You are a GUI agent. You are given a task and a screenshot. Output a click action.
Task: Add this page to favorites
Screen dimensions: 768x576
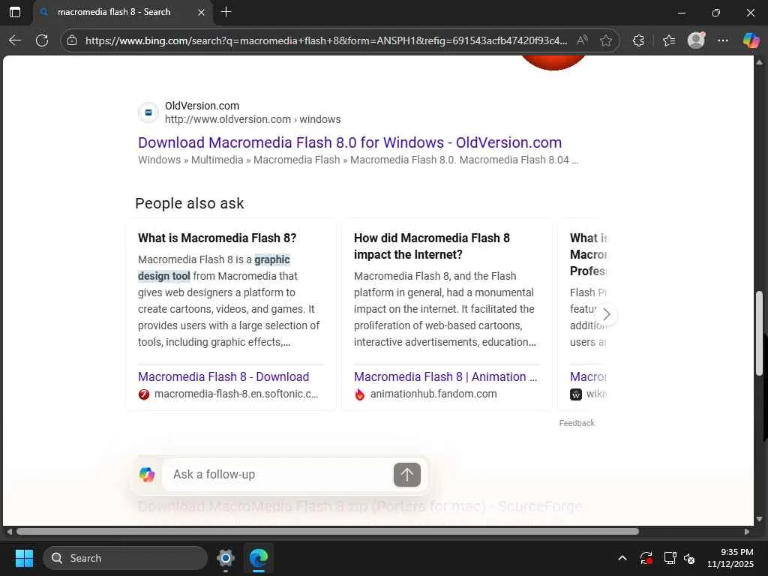pyautogui.click(x=606, y=40)
